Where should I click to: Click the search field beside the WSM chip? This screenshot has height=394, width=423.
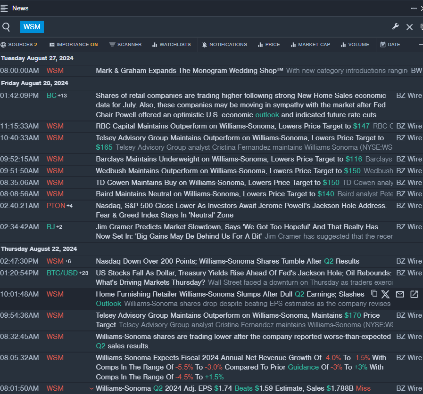[x=216, y=27]
